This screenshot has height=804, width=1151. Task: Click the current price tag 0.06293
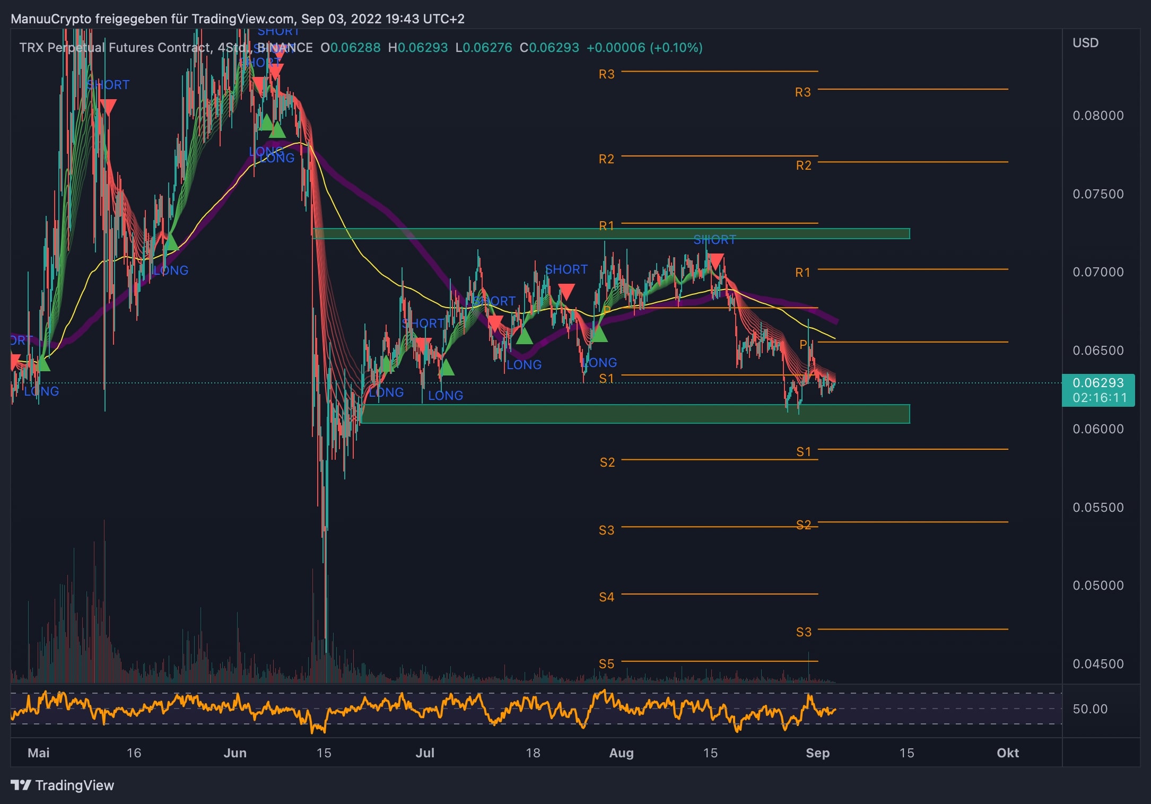tap(1098, 382)
